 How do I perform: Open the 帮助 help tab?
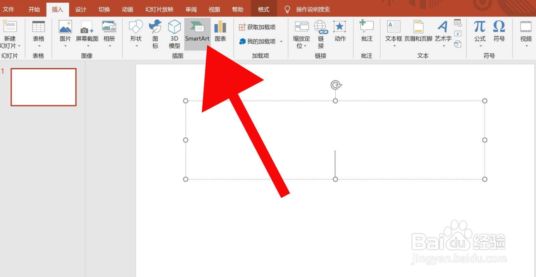[238, 9]
